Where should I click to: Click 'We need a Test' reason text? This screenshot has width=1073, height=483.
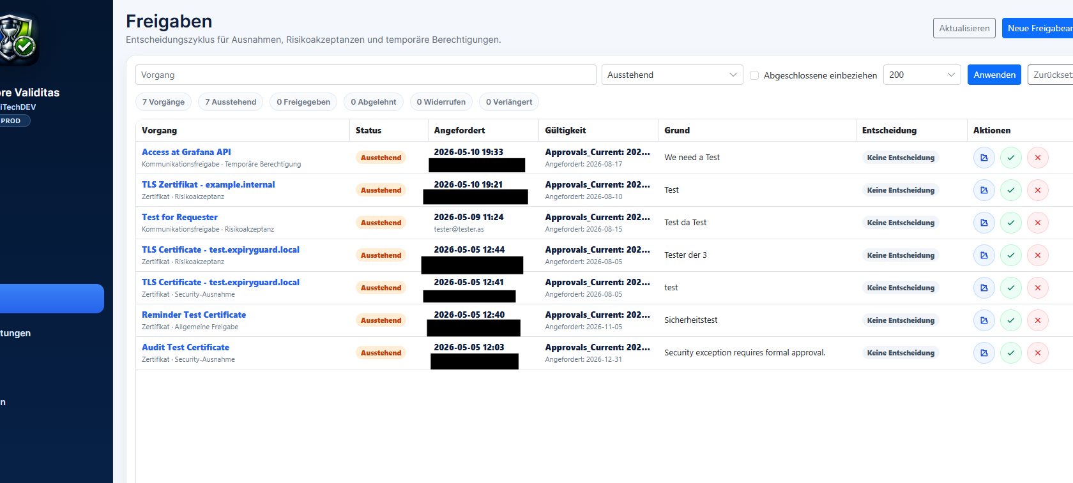(x=692, y=157)
